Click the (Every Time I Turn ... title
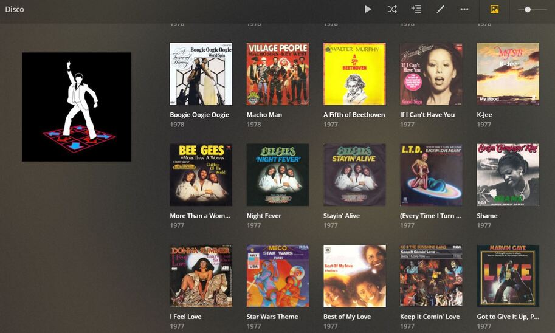The width and height of the screenshot is (555, 333). 430,216
